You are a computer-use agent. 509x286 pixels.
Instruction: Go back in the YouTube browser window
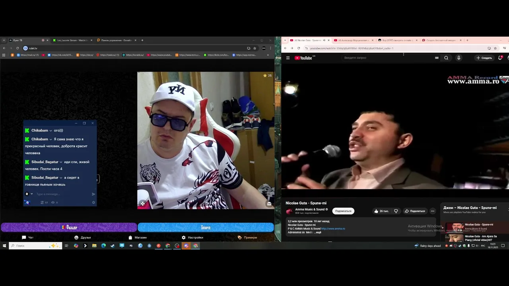[285, 48]
